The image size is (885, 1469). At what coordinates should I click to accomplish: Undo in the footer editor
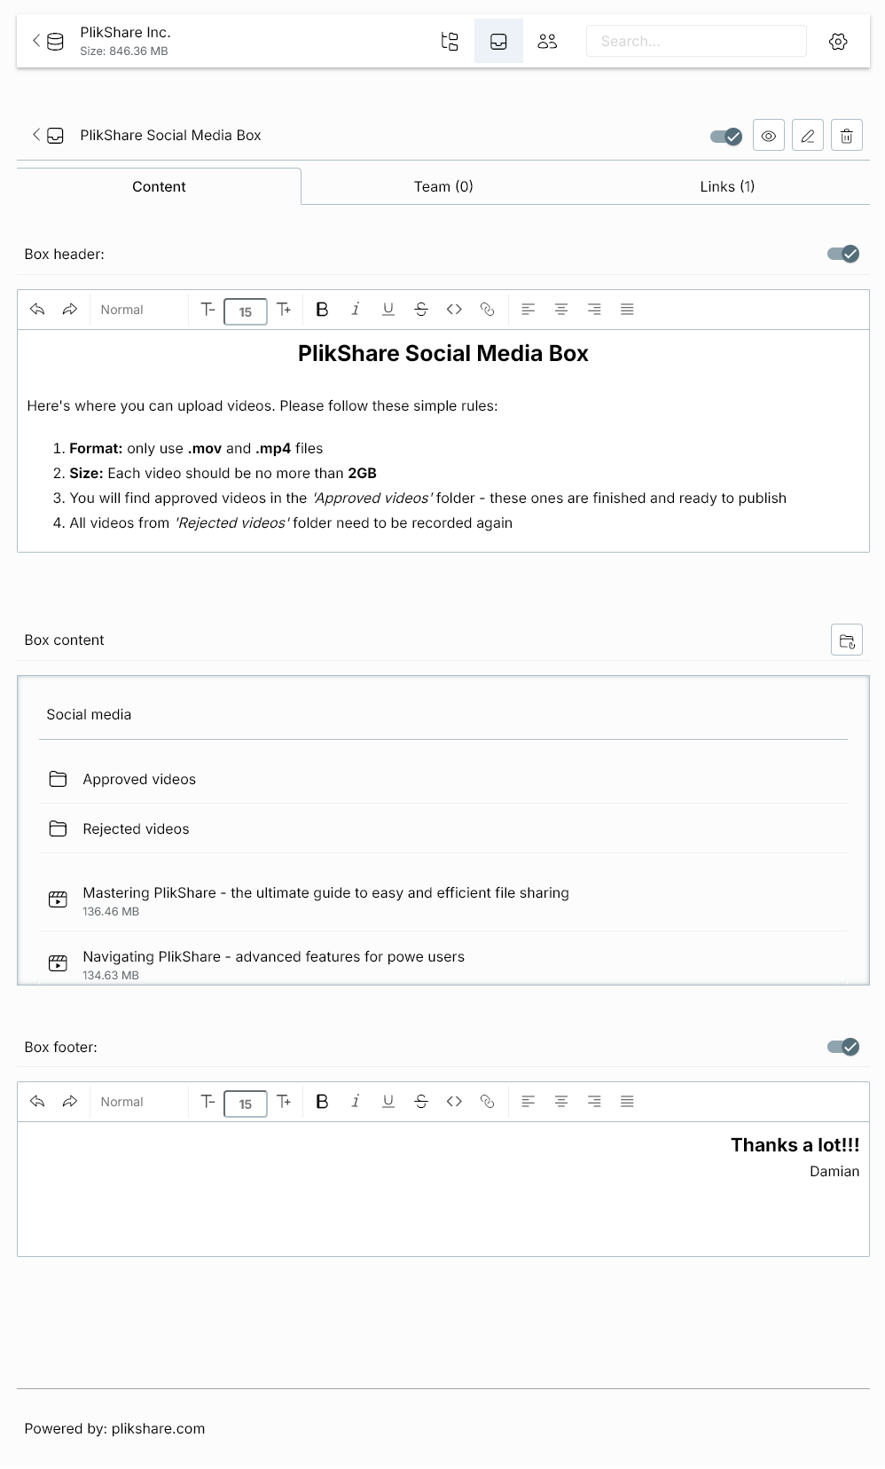[37, 1102]
